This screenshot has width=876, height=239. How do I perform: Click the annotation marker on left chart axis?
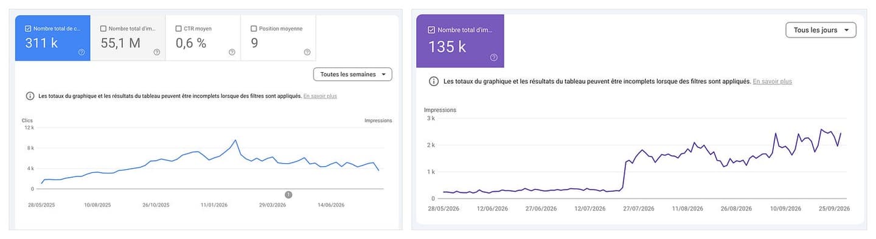point(288,194)
